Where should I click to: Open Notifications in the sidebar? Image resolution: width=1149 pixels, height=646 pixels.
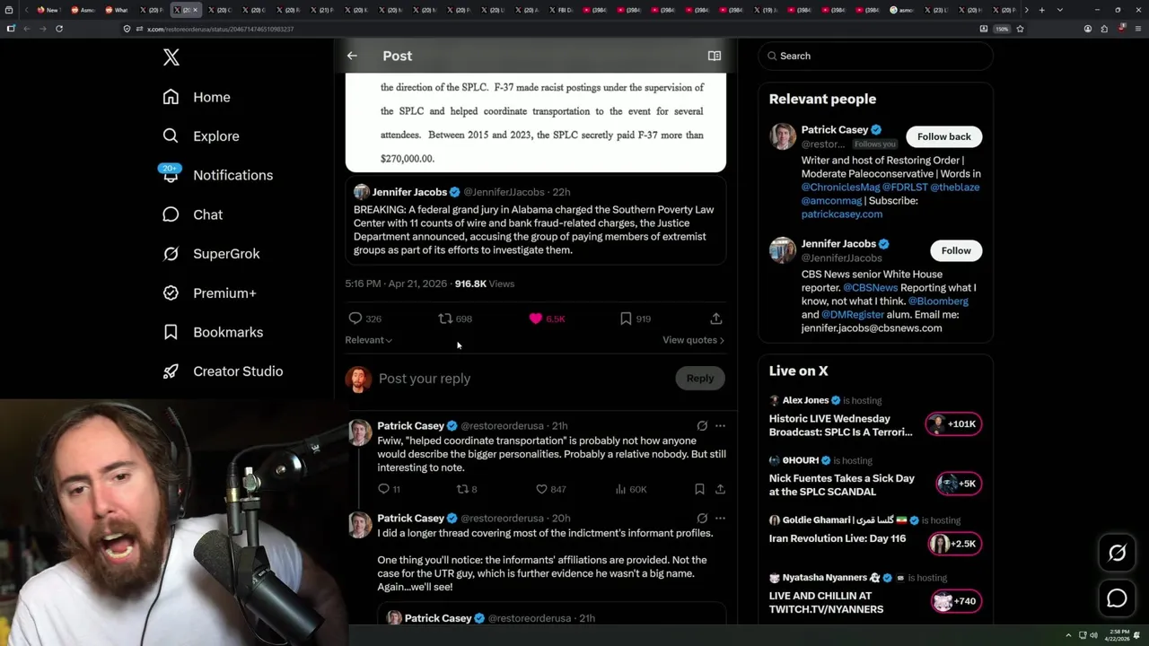tap(217, 175)
